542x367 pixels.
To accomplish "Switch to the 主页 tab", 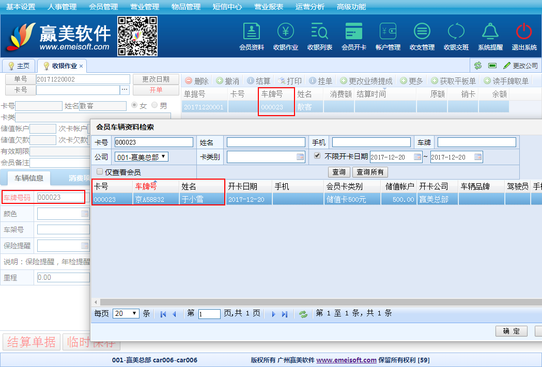I will tap(19, 66).
